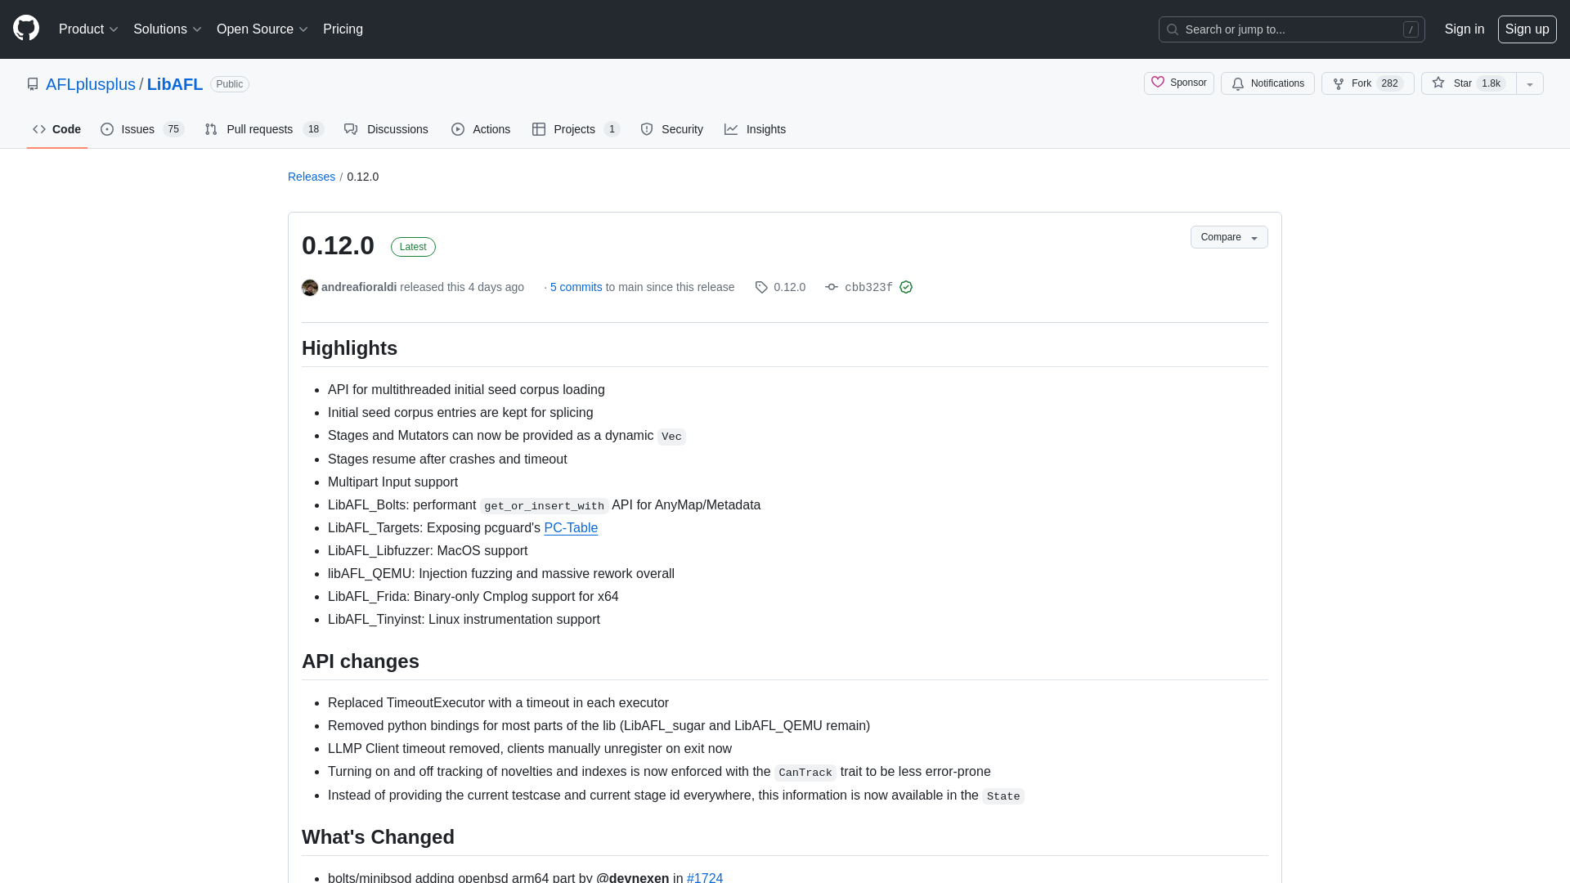Fork the LibAFL repository
The width and height of the screenshot is (1570, 883).
[1367, 83]
